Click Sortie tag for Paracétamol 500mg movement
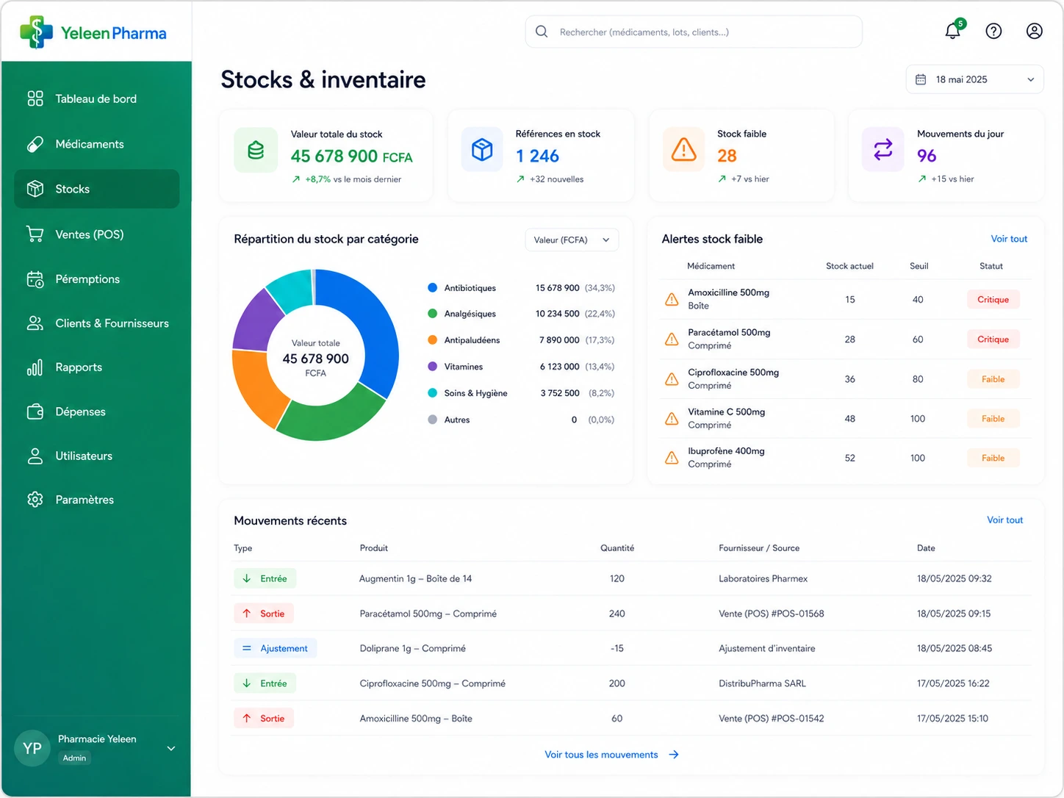1064x798 pixels. coord(264,614)
